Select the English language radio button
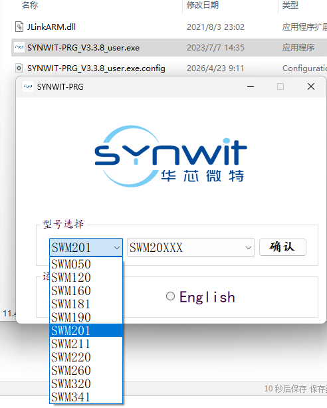Viewport: 327px width, 408px height. point(170,296)
